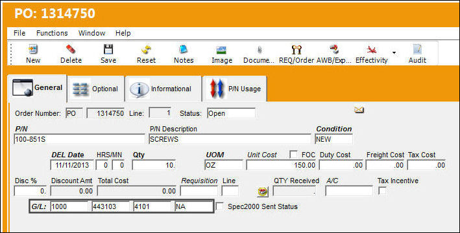Click the Requisition input field
The height and width of the screenshot is (233, 460).
199,191
